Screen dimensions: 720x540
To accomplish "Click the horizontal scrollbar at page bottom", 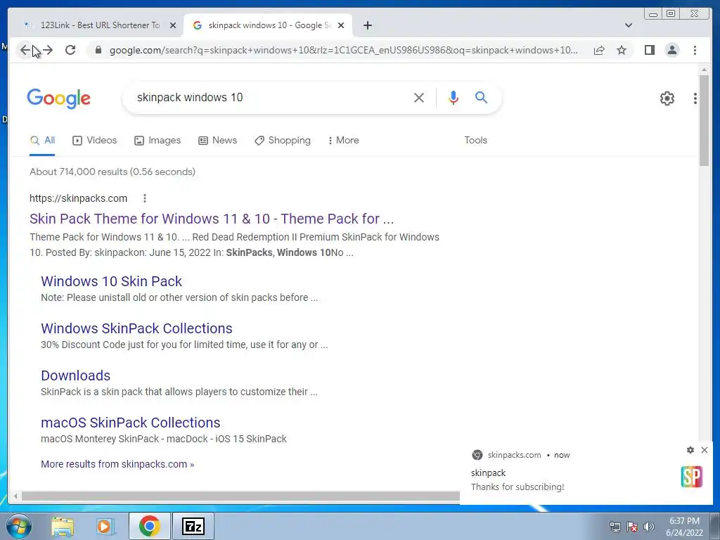I will (x=240, y=496).
